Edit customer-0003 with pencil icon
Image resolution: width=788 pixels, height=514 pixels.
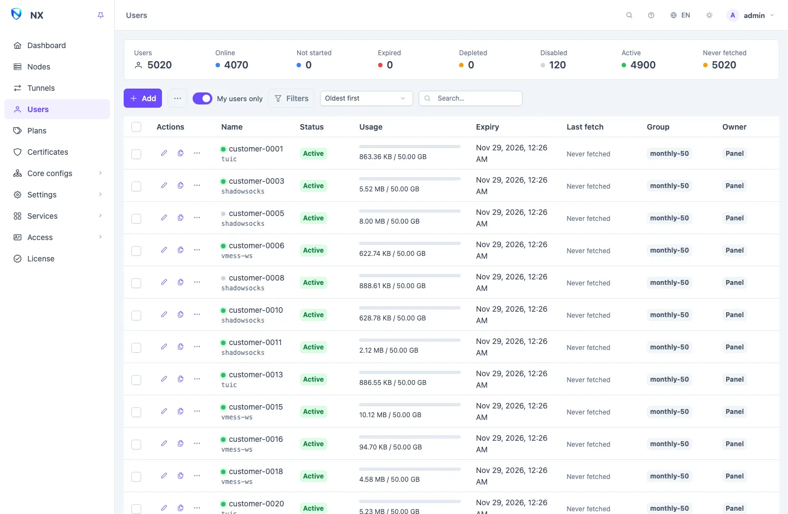(164, 185)
